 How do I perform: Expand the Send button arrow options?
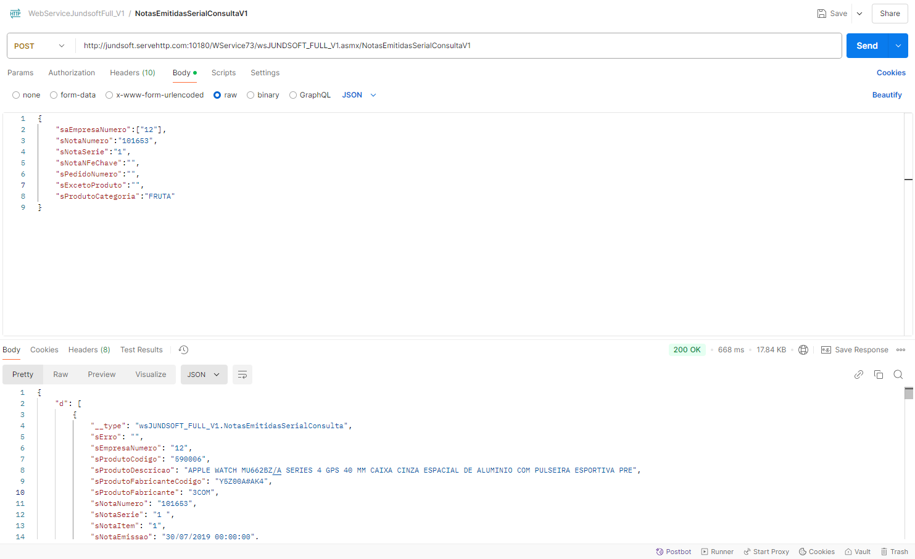pos(898,46)
